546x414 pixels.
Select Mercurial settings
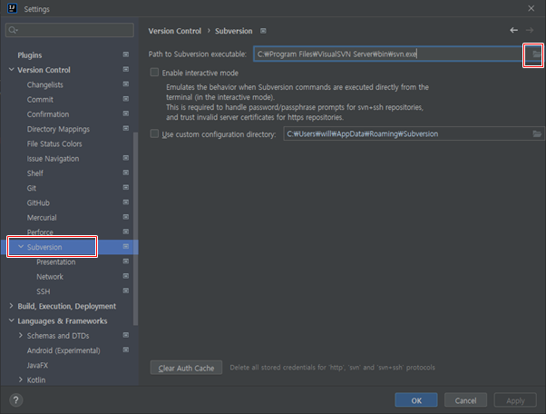tap(42, 218)
